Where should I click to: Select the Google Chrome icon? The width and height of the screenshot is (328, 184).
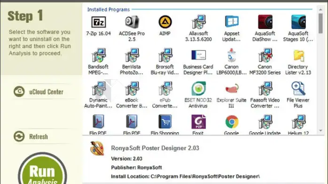tap(232, 122)
